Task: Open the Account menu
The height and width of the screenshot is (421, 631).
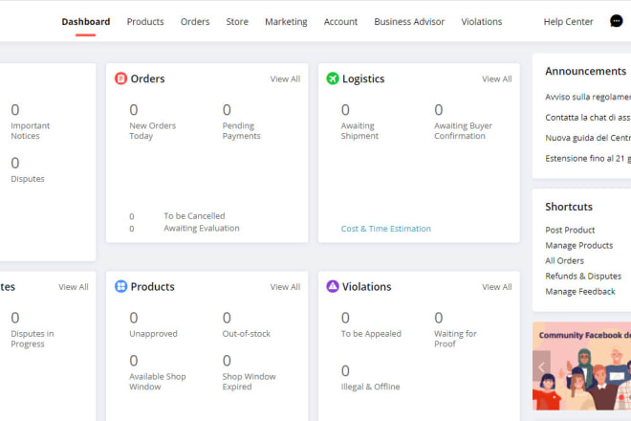Action: click(340, 22)
